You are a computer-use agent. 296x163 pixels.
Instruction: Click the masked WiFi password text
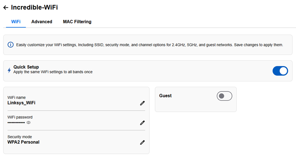pos(16,123)
